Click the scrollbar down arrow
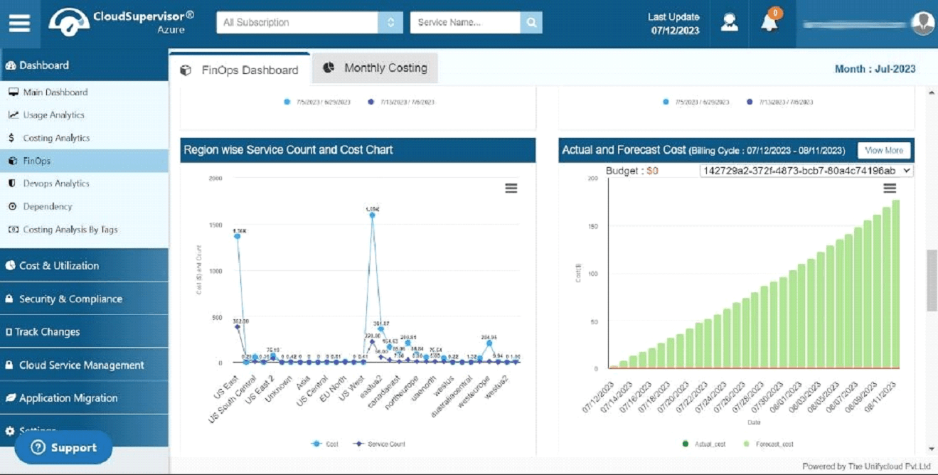938x475 pixels. [x=932, y=449]
